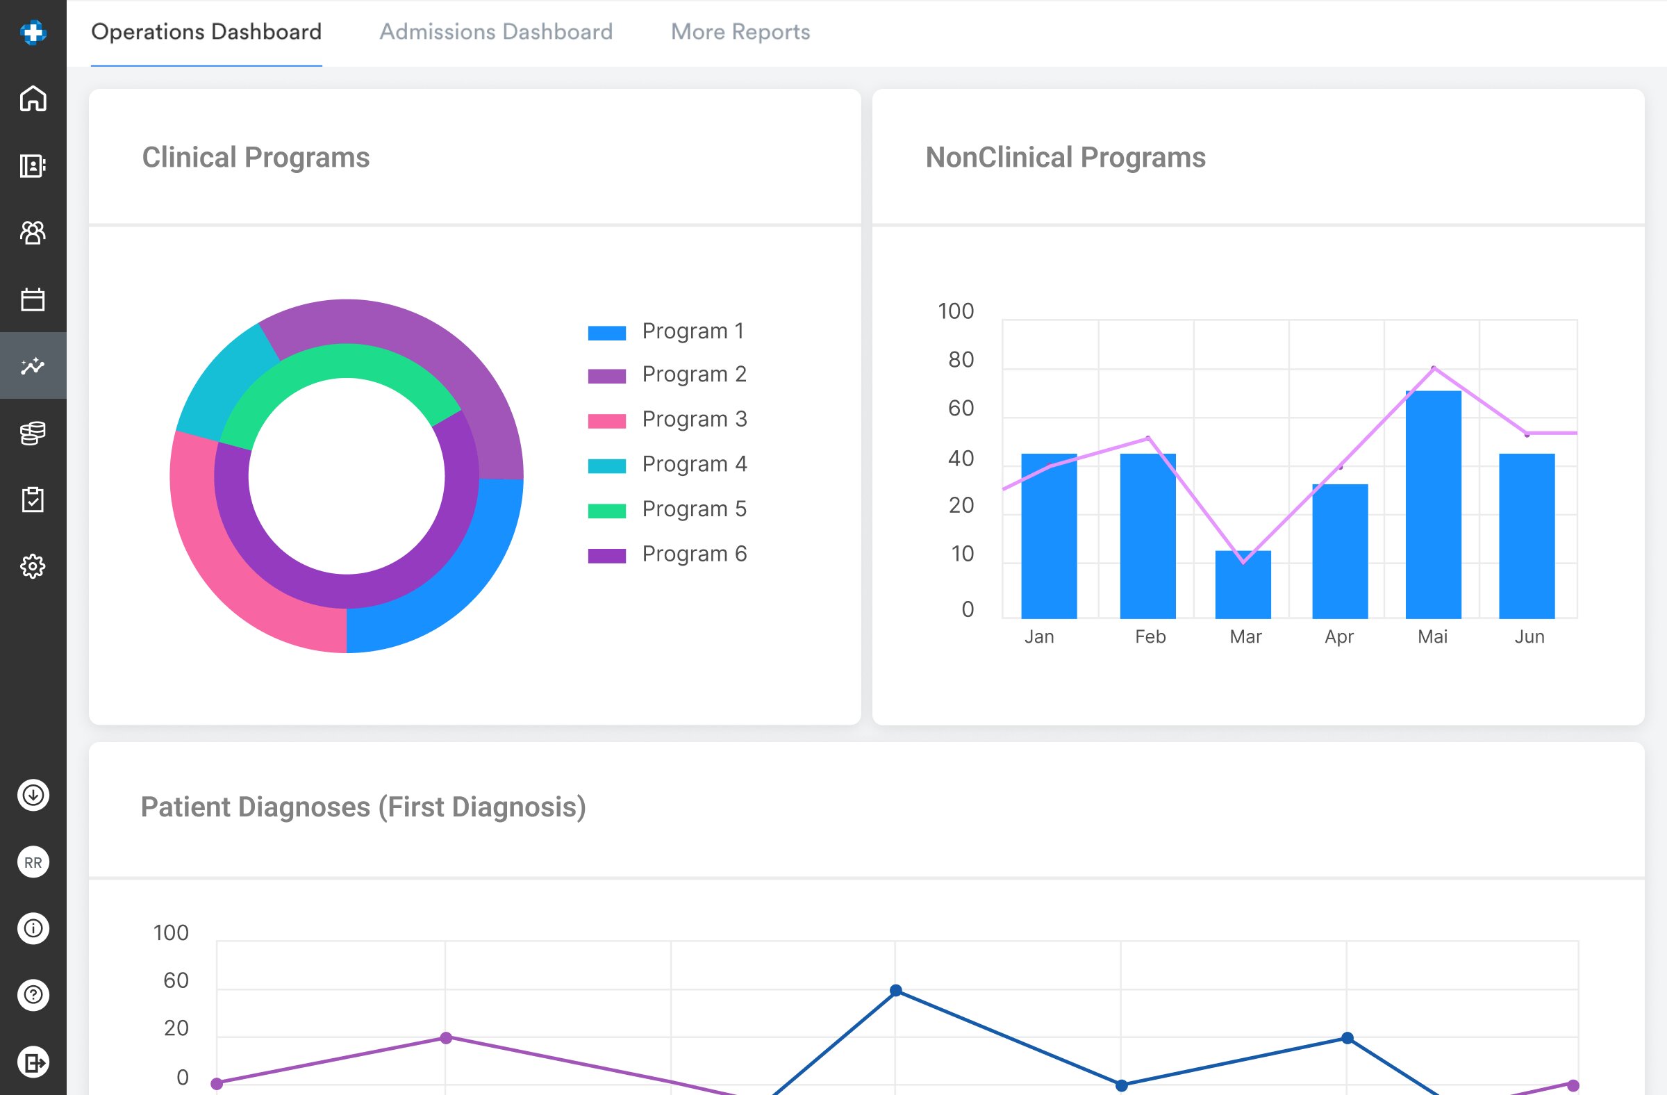The height and width of the screenshot is (1095, 1667).
Task: Open the patients group icon
Action: point(33,232)
